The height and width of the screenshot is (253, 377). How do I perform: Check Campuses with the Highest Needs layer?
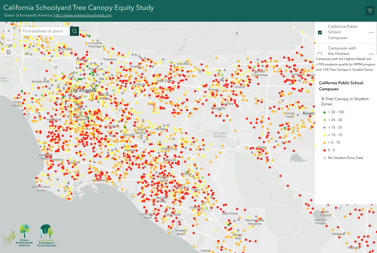coord(320,54)
